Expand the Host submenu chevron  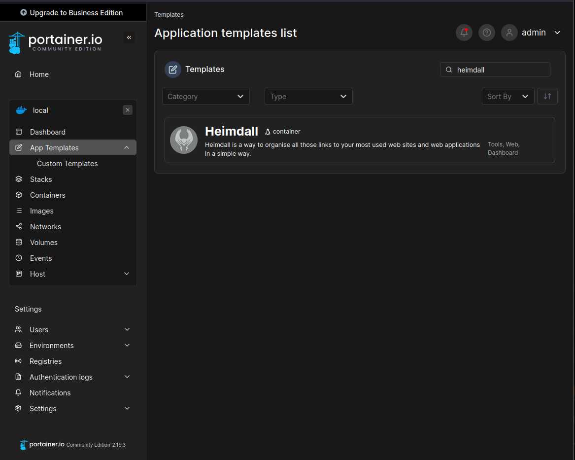(127, 274)
